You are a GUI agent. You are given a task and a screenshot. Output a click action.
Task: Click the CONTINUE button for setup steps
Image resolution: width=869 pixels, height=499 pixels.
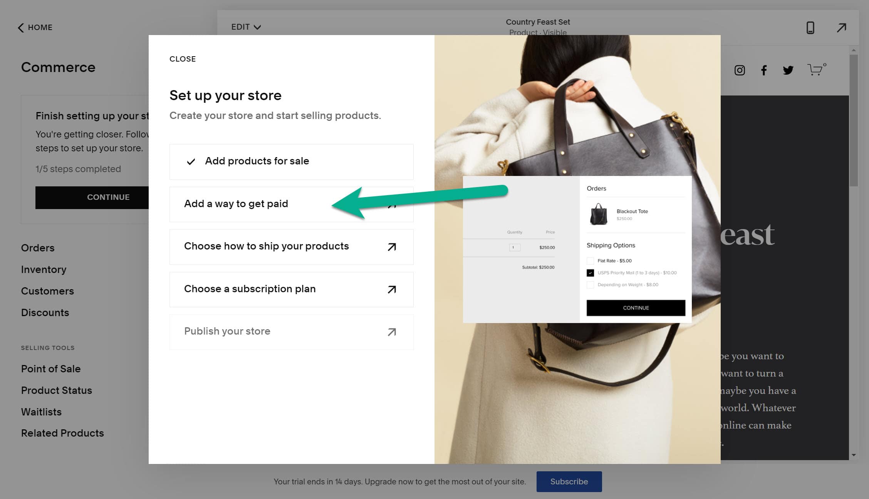(x=108, y=197)
